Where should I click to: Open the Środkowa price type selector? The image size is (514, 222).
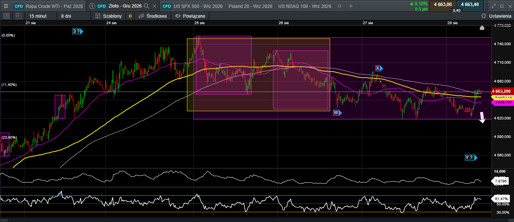pyautogui.click(x=153, y=16)
